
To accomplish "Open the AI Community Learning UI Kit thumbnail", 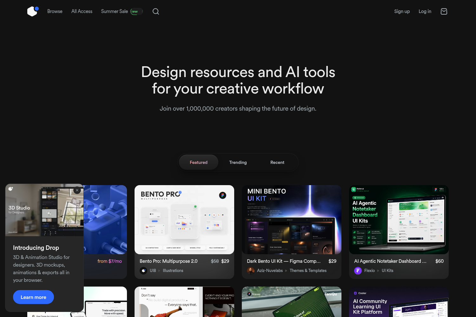I will pyautogui.click(x=399, y=302).
